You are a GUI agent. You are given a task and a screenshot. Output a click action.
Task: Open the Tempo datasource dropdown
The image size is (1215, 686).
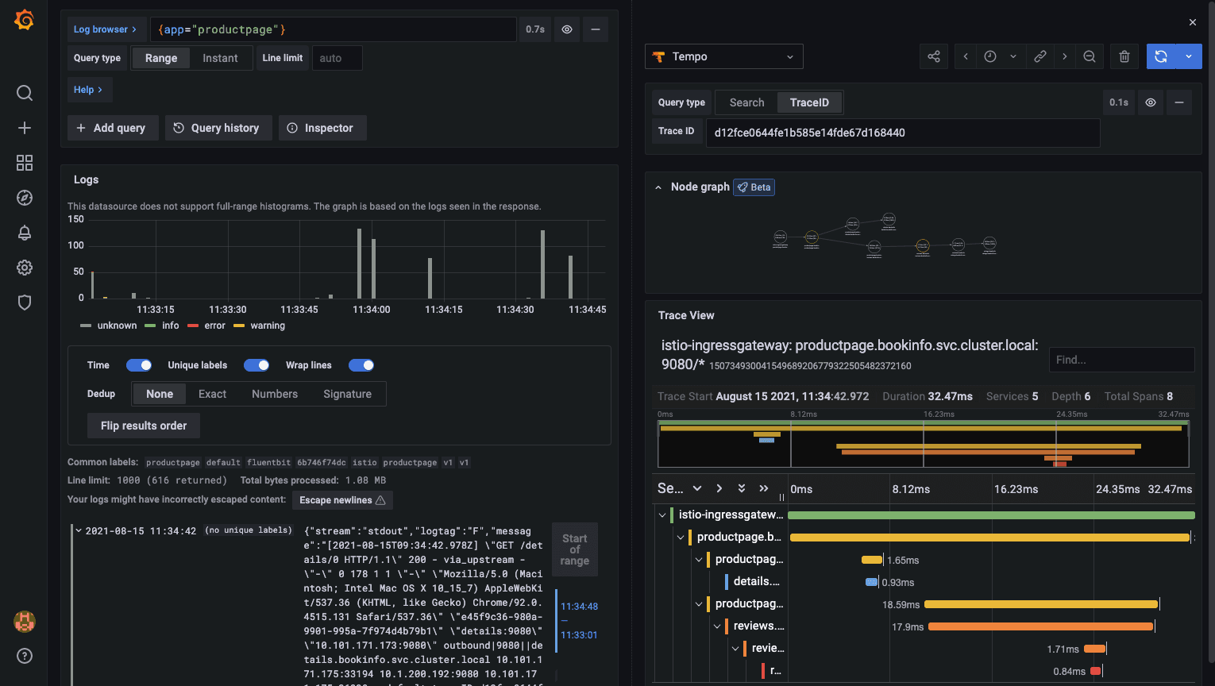coord(723,56)
